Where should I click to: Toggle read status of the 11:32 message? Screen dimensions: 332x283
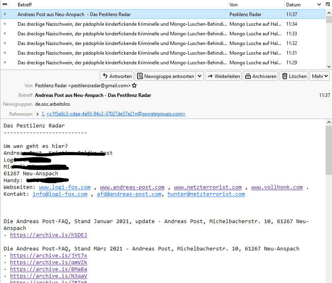click(x=5, y=43)
